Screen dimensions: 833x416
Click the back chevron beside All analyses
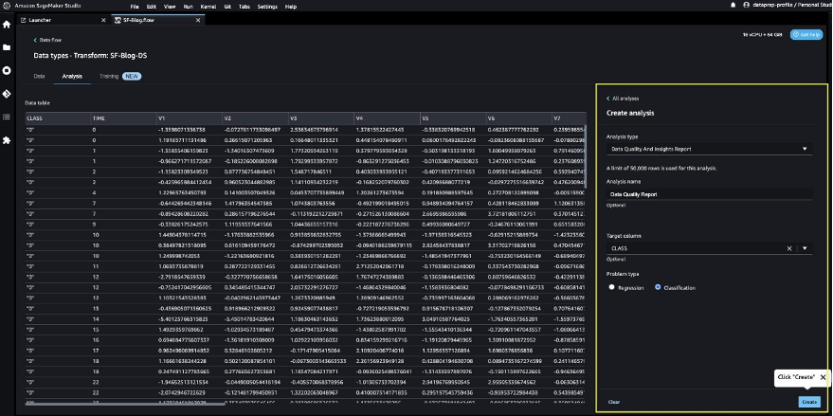tap(608, 99)
